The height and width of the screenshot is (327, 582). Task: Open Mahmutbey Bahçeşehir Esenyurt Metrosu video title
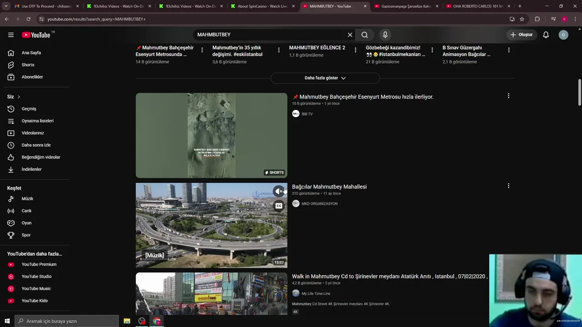click(x=363, y=97)
